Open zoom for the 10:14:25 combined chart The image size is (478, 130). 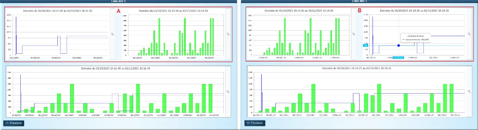pos(469,91)
